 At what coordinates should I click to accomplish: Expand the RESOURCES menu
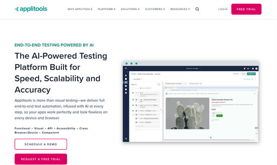[x=180, y=9]
